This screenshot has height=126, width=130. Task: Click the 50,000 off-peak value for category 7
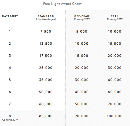pos(82,104)
